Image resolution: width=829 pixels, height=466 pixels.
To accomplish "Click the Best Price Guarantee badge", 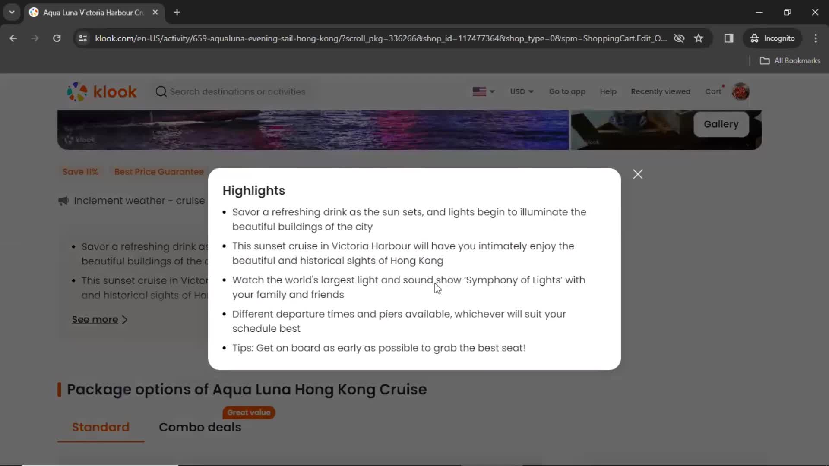I will coord(159,171).
